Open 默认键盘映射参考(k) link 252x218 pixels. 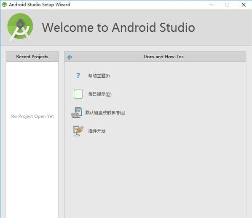point(105,112)
